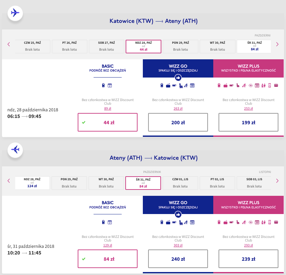Choose outbound BASIC fare 44 zł
The height and width of the screenshot is (275, 286).
[x=107, y=122]
